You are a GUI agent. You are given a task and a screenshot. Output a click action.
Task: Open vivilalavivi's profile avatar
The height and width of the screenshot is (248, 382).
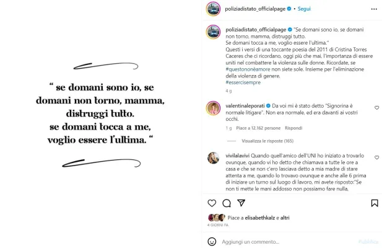[x=213, y=157]
